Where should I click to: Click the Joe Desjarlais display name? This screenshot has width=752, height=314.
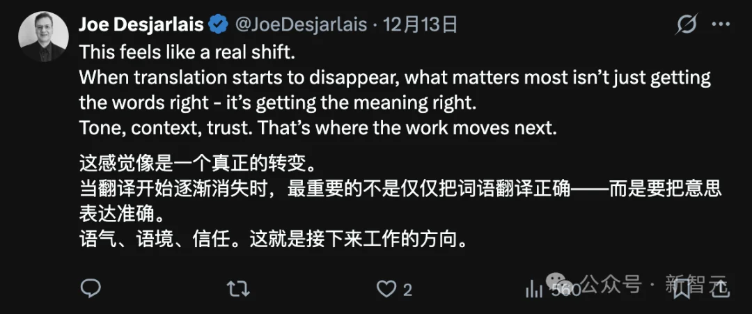click(x=141, y=25)
